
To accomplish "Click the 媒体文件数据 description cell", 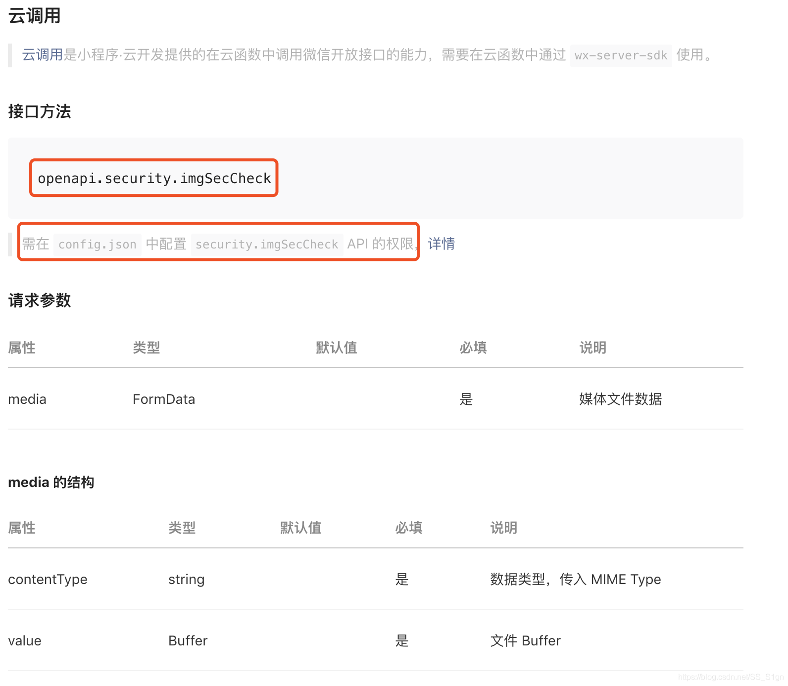I will pyautogui.click(x=621, y=399).
